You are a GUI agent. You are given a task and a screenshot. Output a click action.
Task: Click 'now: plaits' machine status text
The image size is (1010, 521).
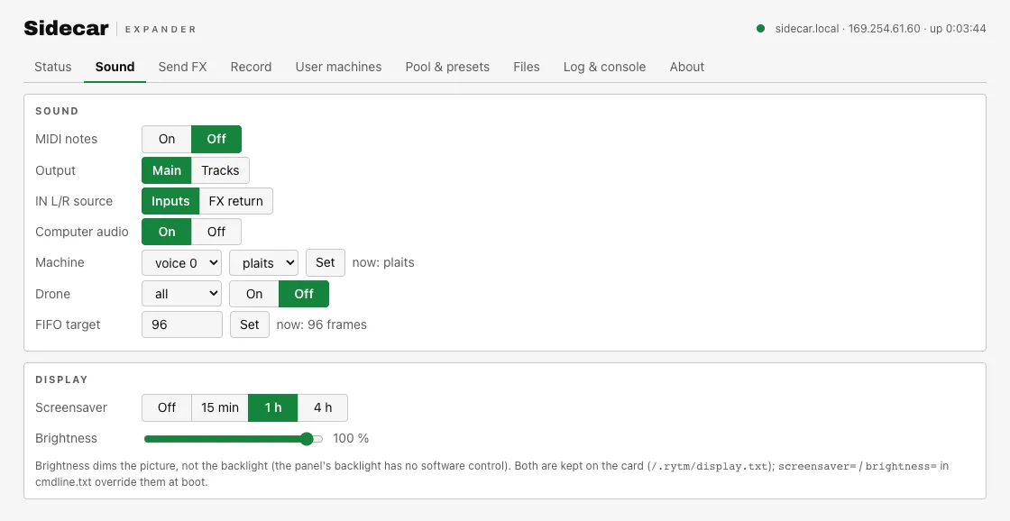[383, 263]
